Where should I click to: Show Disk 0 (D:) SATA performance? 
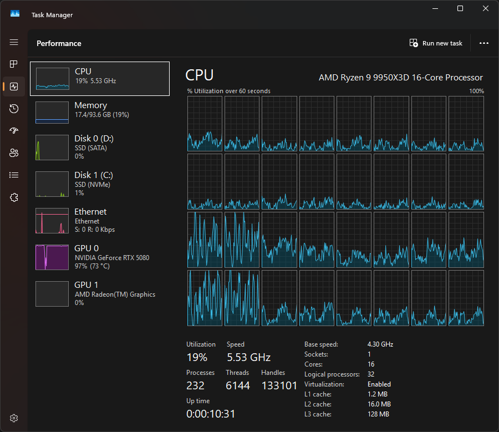(x=100, y=148)
